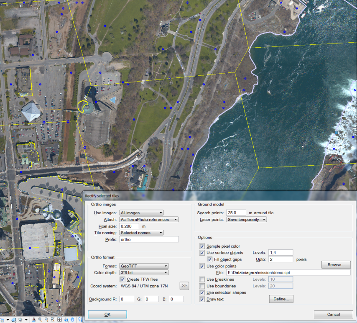The image size is (357, 323).
Task: Click the Define... button
Action: tap(281, 299)
